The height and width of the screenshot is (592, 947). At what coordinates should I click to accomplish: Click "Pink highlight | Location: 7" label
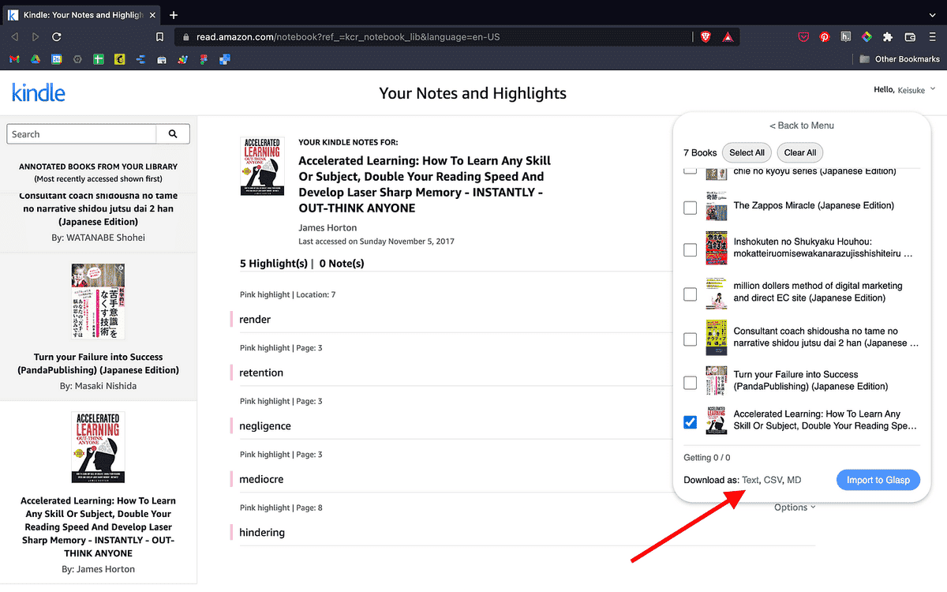(287, 294)
